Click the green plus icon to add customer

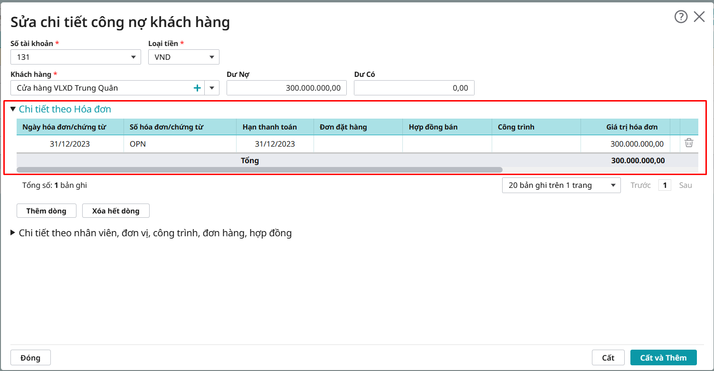click(197, 88)
